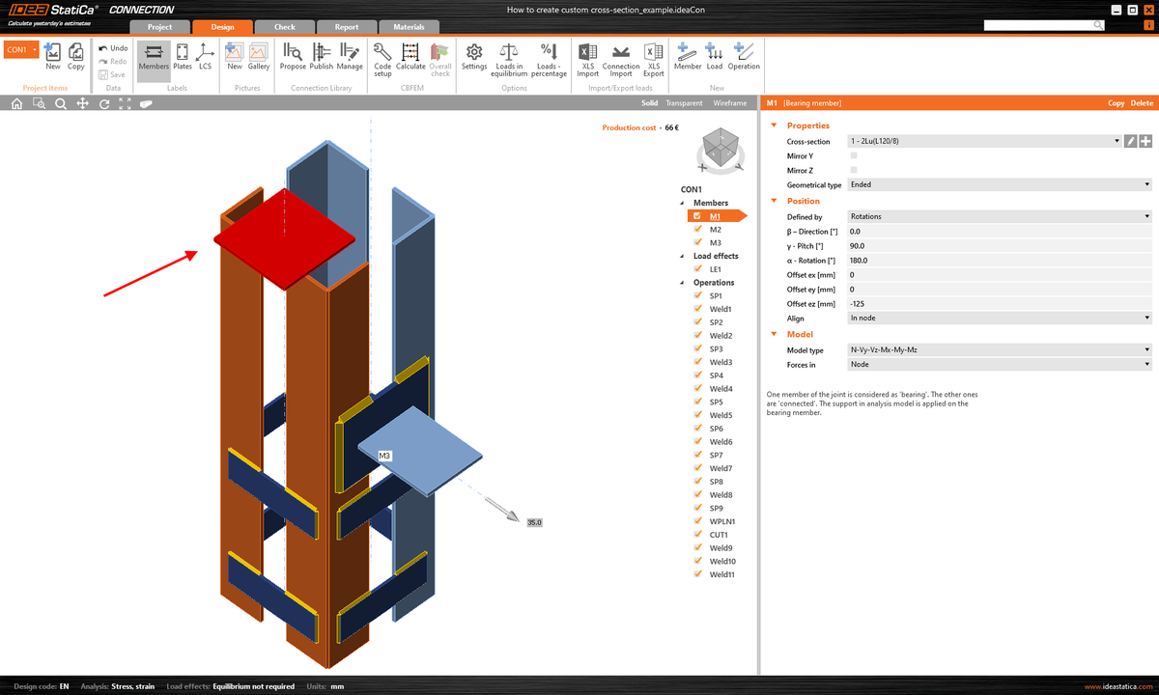Click the XLS Import icon
1159x695 pixels.
pos(587,58)
